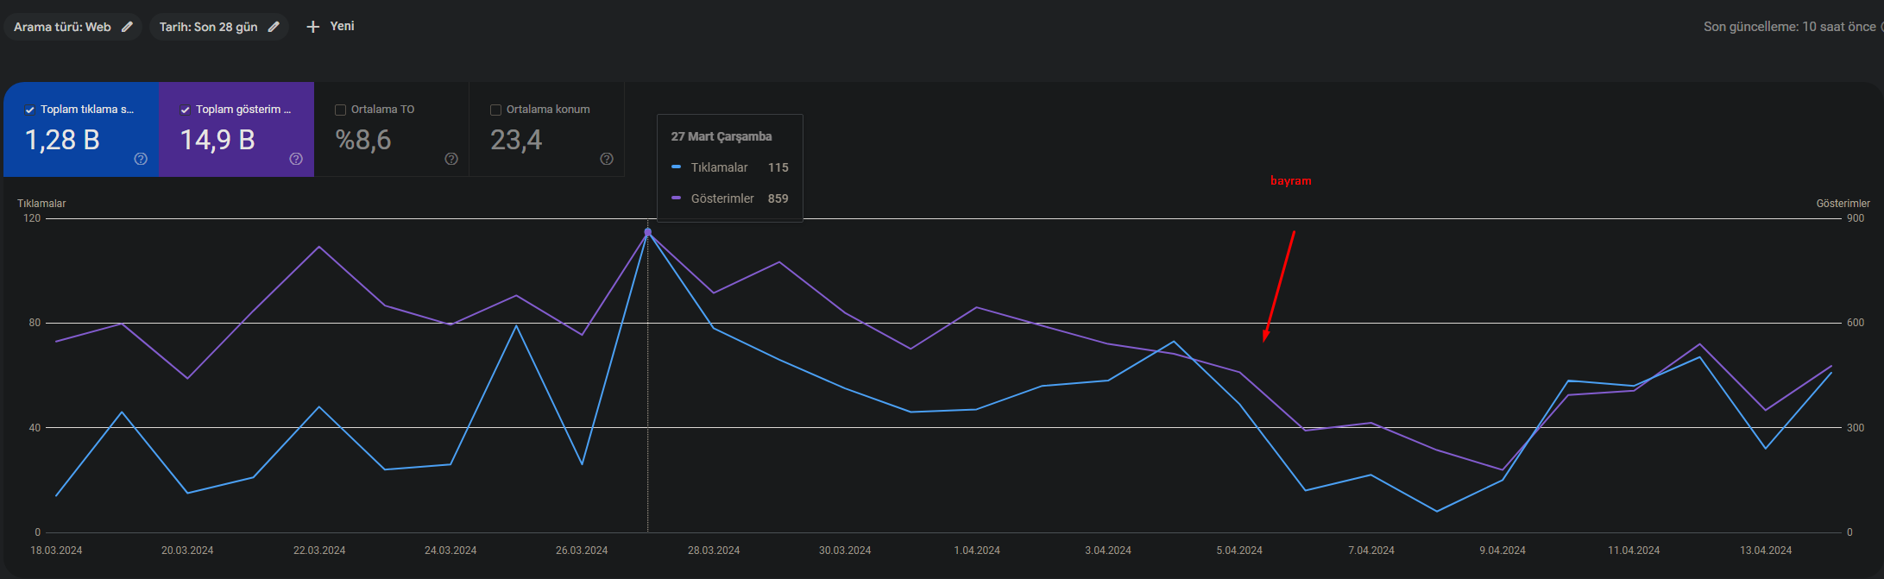Click the 9.04.2024 date axis label
This screenshot has height=579, width=1884.
1503,551
